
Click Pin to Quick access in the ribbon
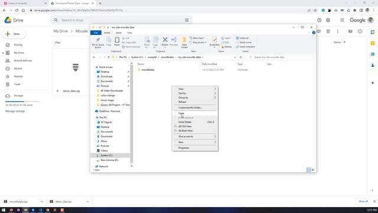click(x=98, y=42)
